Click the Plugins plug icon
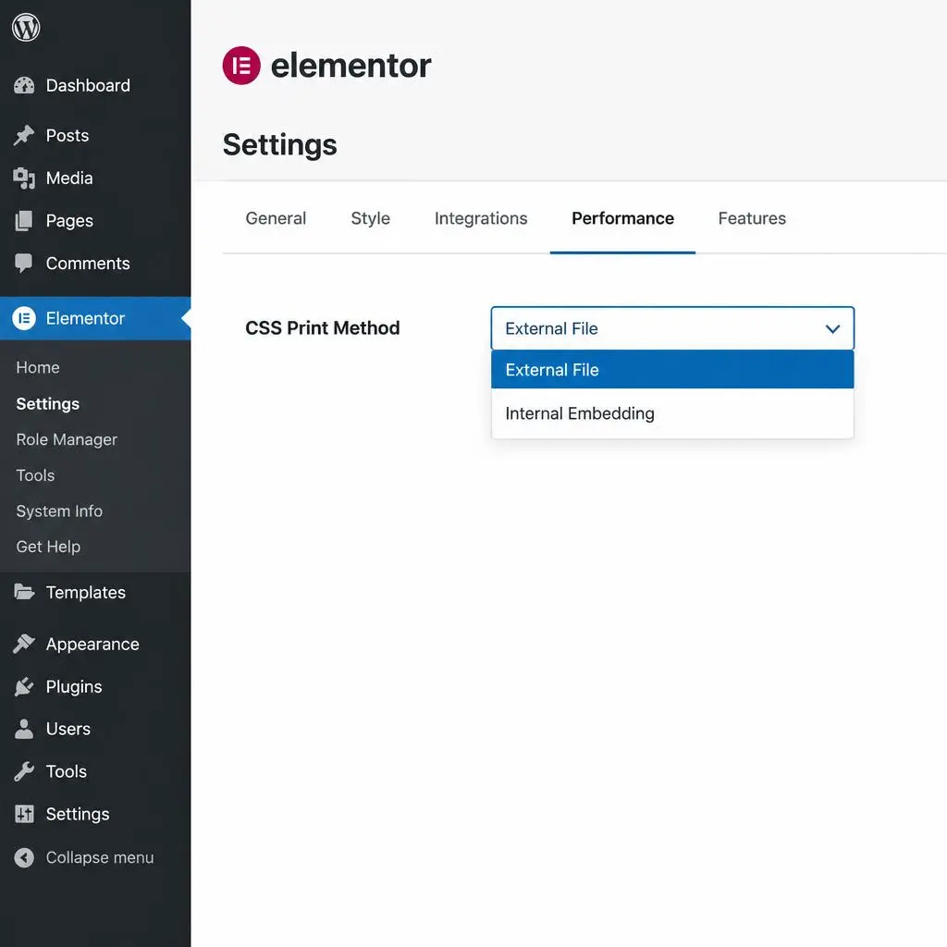947x947 pixels. pyautogui.click(x=24, y=687)
